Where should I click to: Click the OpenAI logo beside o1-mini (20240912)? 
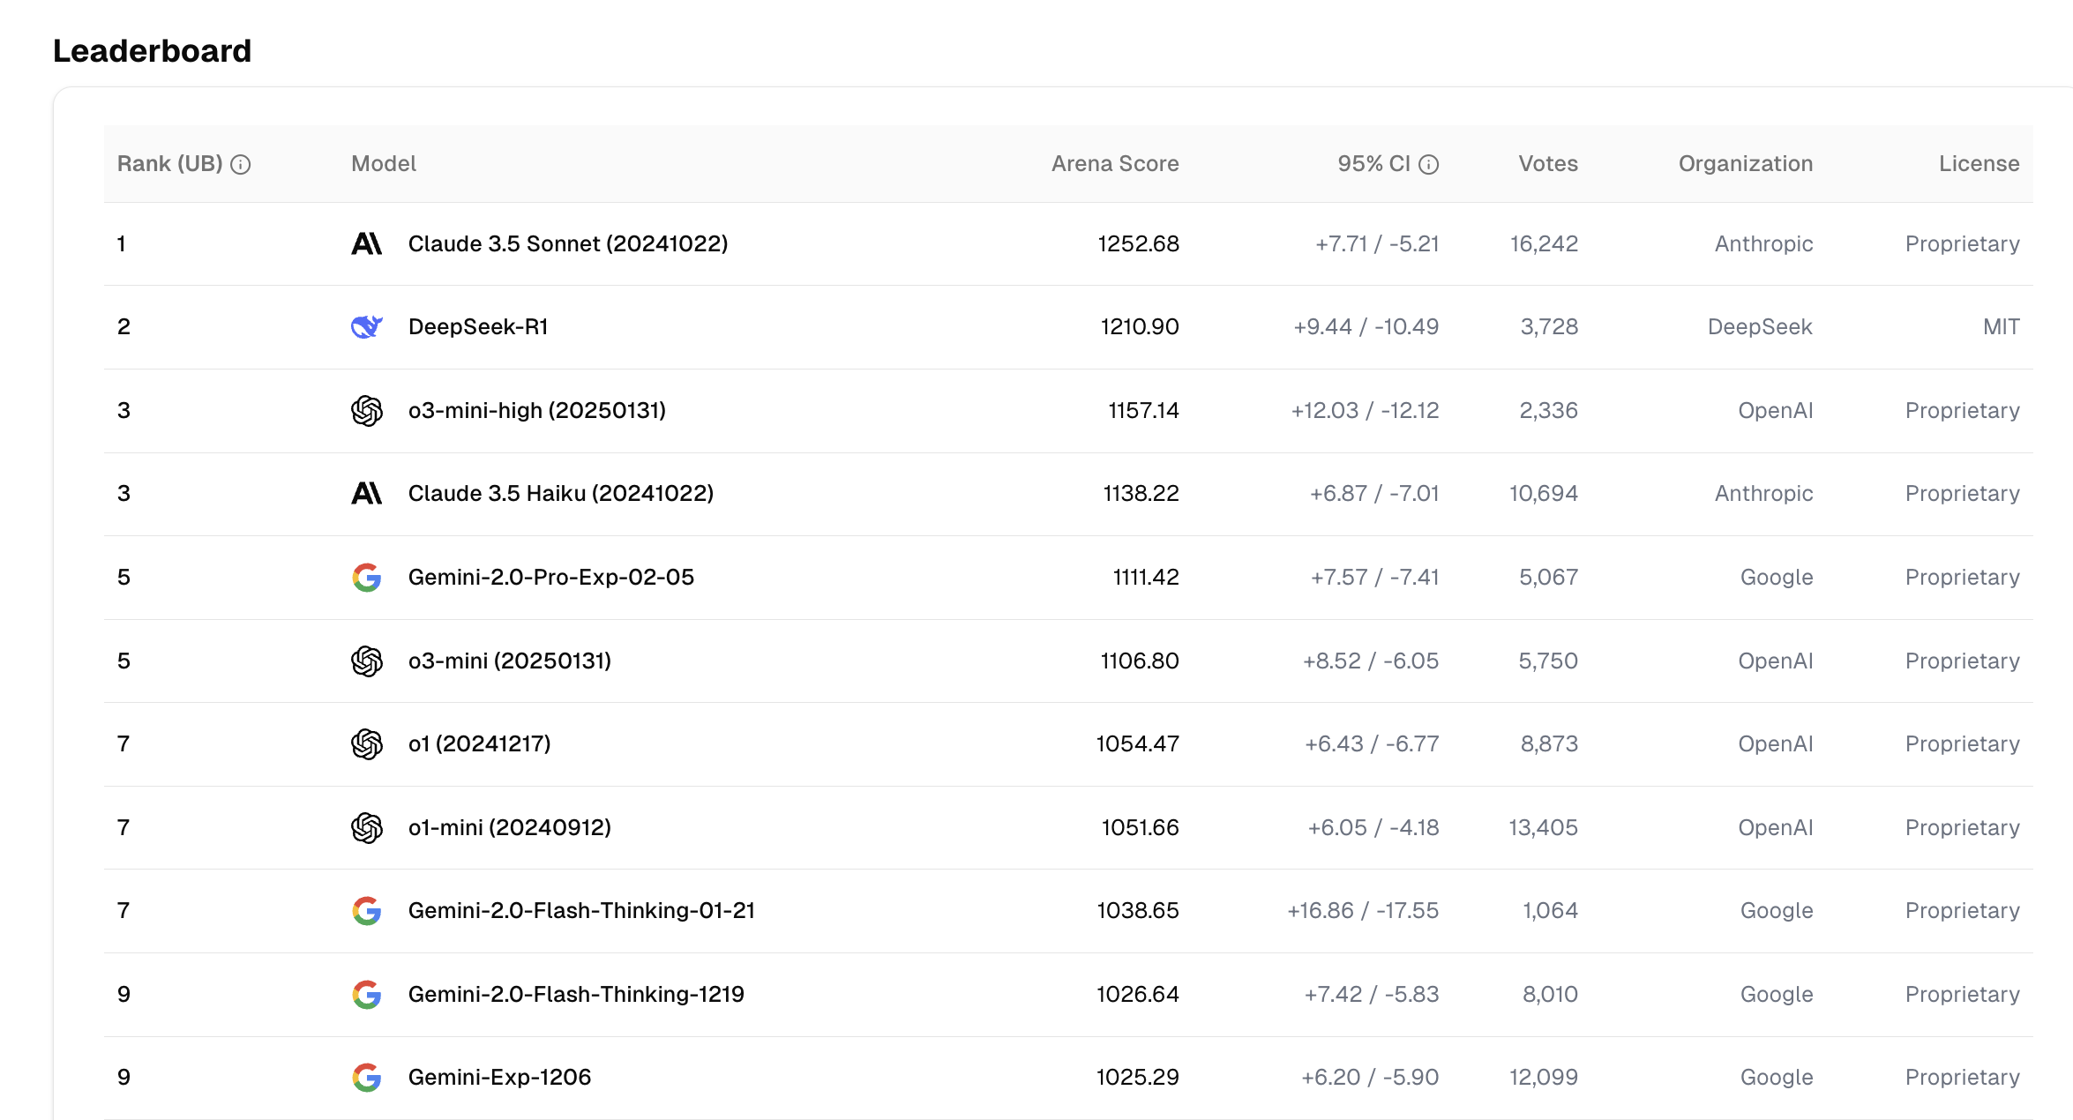click(x=367, y=827)
